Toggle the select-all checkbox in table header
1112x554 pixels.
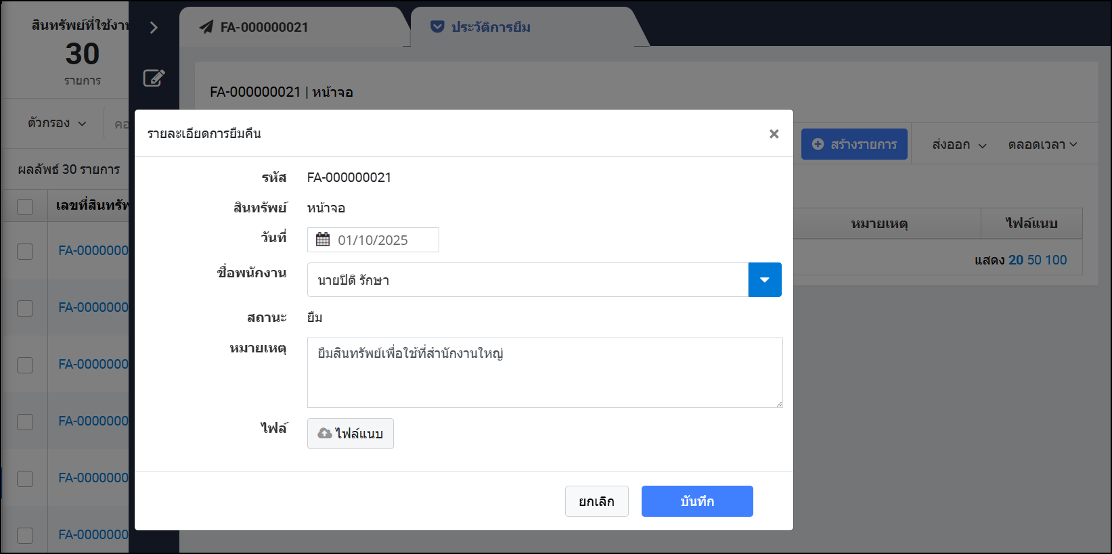(x=25, y=206)
